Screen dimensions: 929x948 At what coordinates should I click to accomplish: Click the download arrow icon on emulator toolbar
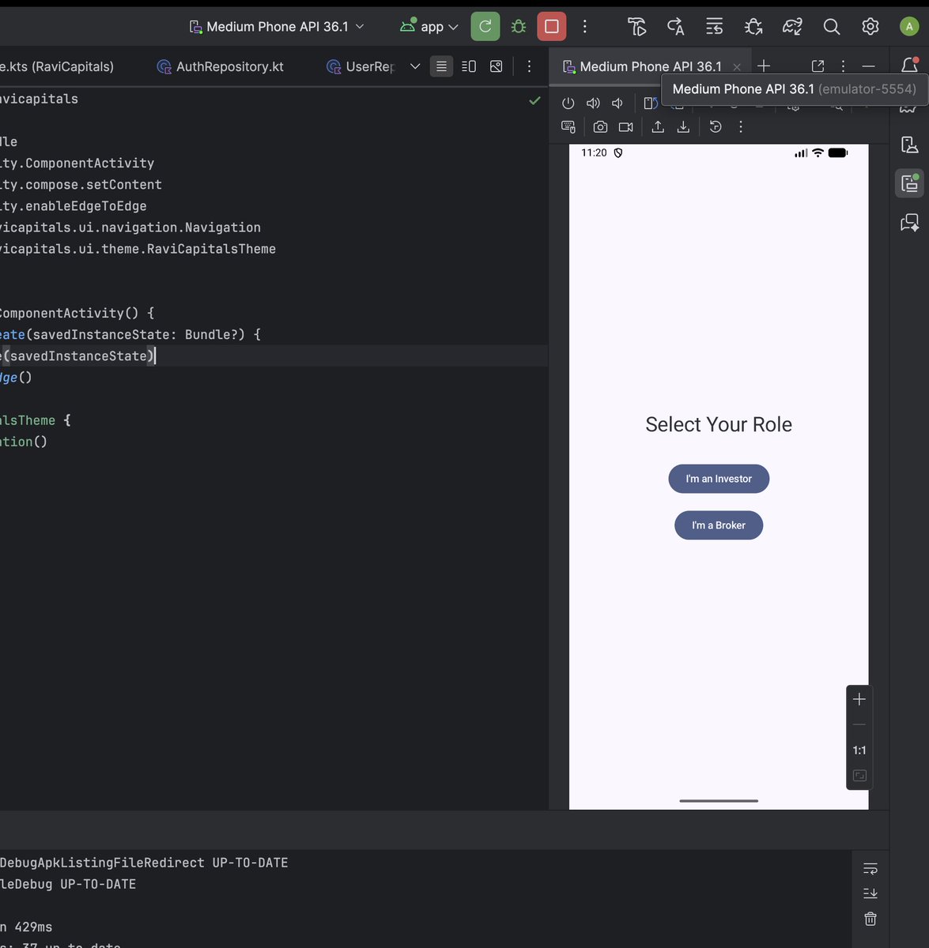coord(683,126)
